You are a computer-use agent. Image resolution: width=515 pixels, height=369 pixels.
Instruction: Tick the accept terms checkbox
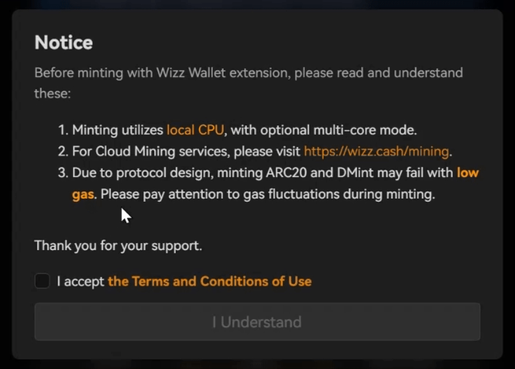tap(42, 281)
